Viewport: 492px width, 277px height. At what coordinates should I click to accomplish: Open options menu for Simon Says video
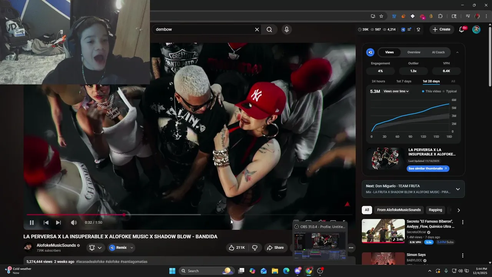(463, 255)
